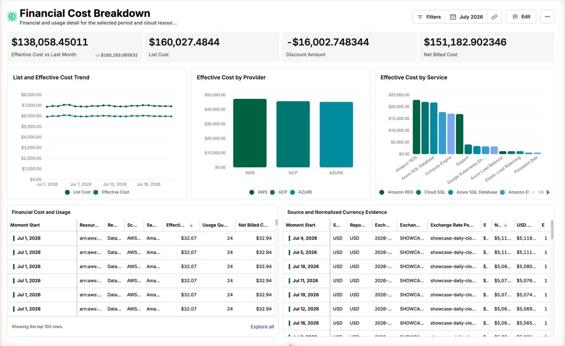565x346 pixels.
Task: Toggle List Cost series in trend legend
Action: (x=78, y=192)
